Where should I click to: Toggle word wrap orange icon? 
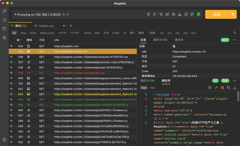[222, 88]
